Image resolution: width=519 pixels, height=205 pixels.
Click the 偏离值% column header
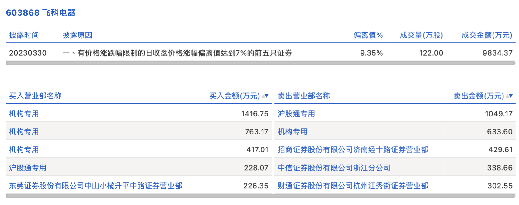point(368,35)
